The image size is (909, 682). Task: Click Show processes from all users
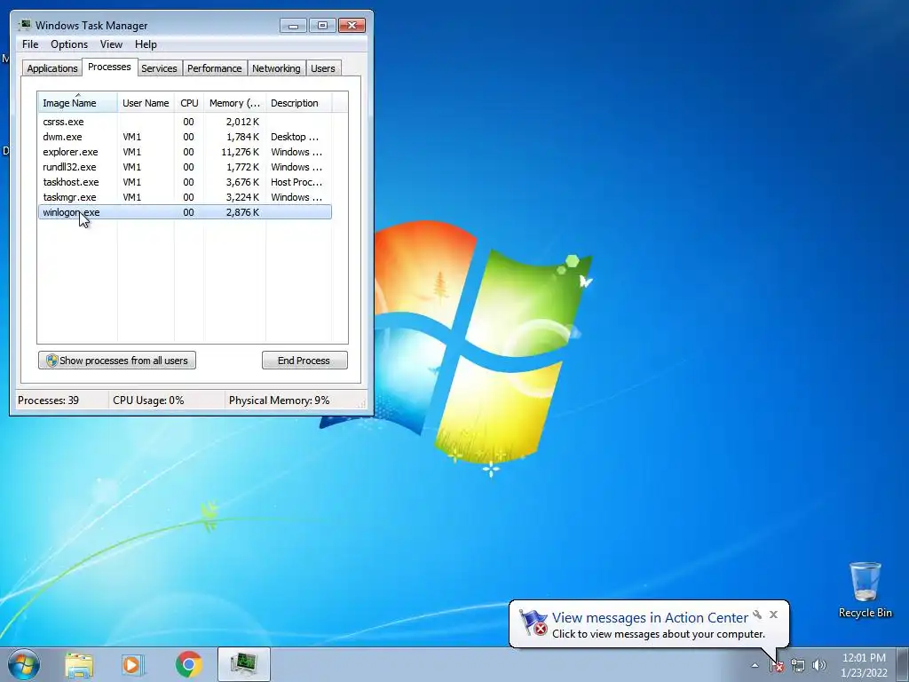117,361
